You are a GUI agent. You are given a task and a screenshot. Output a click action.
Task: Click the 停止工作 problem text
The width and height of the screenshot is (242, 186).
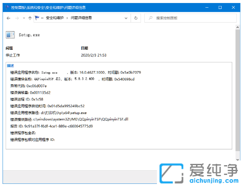coord(13,55)
